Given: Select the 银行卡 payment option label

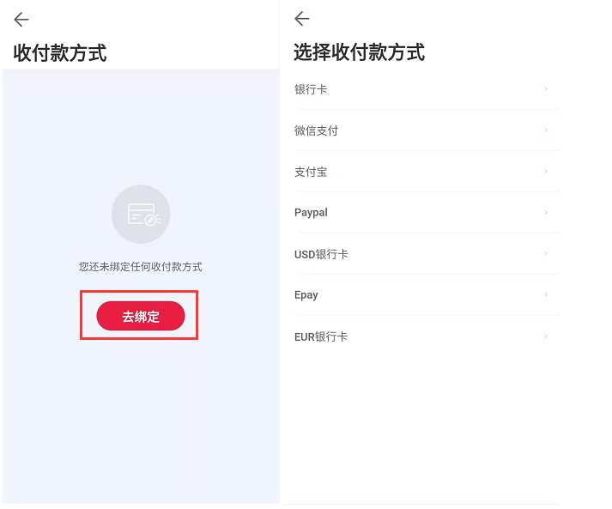Looking at the screenshot, I should click(x=311, y=89).
